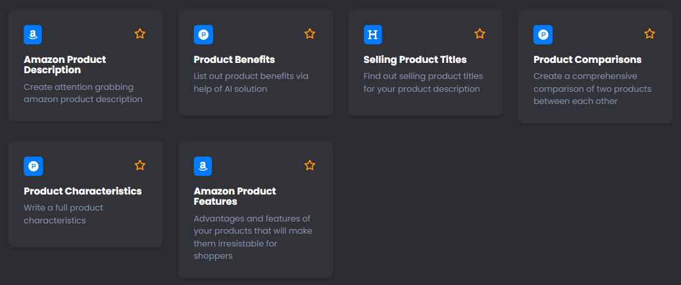This screenshot has height=285, width=681.
Task: Open the Amazon Product Features heading
Action: click(235, 196)
